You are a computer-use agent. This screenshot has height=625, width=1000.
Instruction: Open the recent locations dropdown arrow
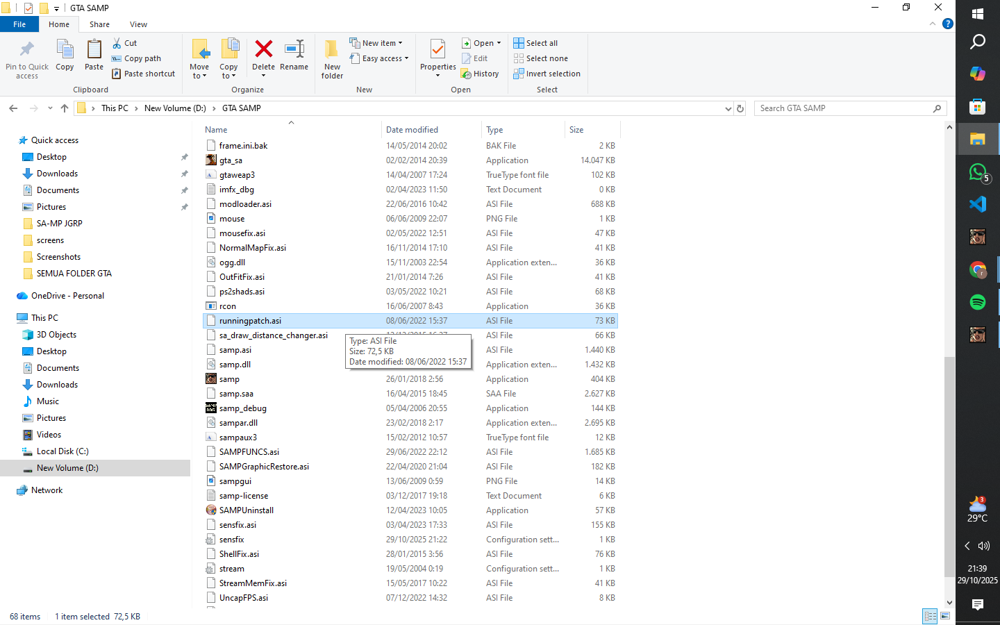coord(50,108)
